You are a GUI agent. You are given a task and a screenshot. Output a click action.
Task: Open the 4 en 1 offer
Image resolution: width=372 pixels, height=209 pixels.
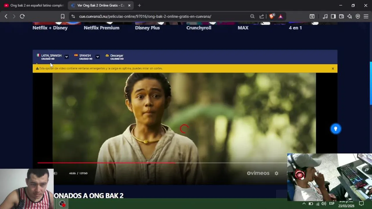[295, 28]
